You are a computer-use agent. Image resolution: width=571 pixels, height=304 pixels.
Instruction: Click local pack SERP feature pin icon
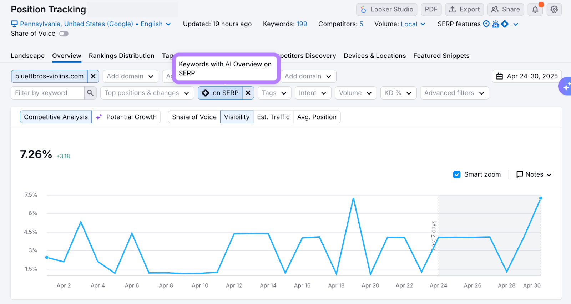(x=486, y=24)
